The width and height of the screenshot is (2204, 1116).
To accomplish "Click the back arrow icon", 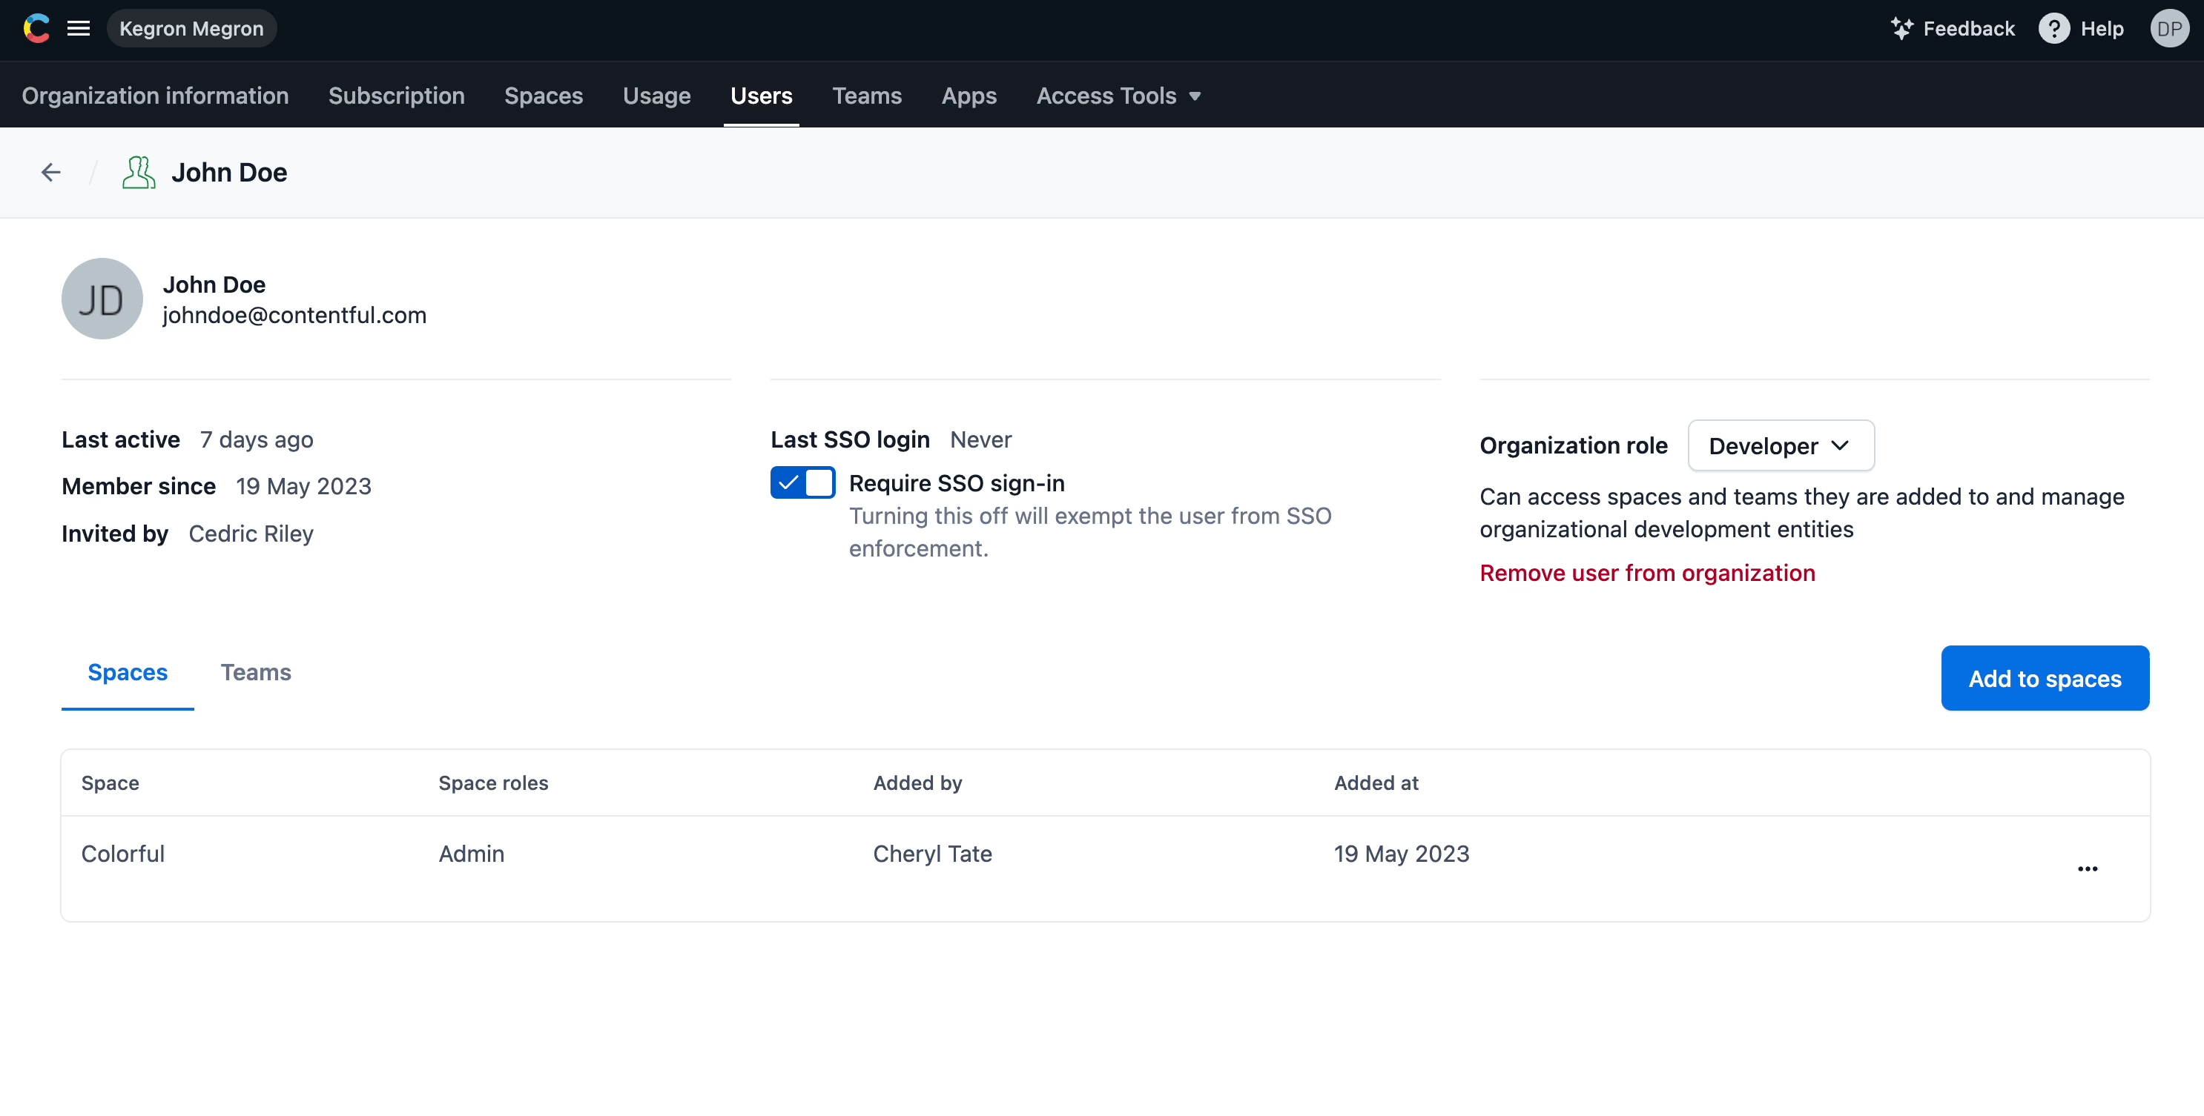I will pyautogui.click(x=51, y=172).
